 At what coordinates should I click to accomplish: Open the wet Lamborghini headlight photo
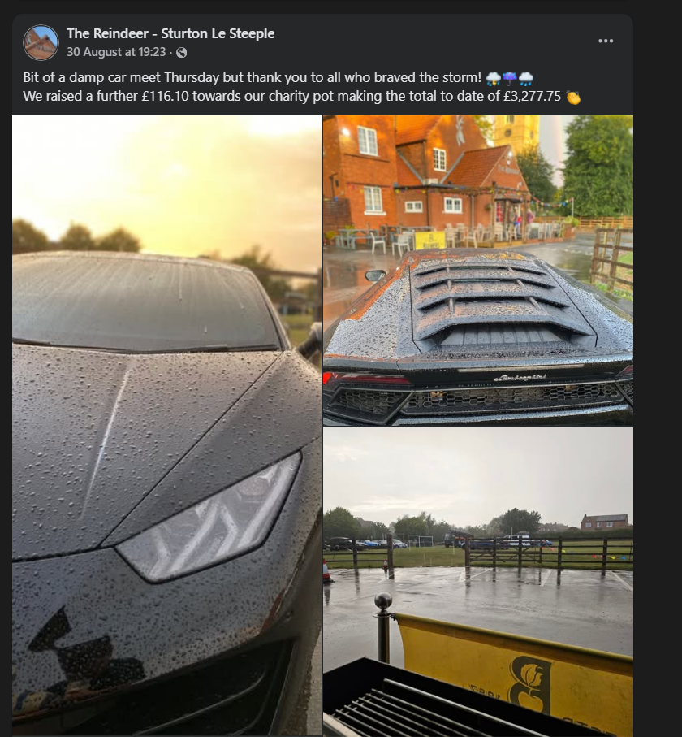[166, 425]
